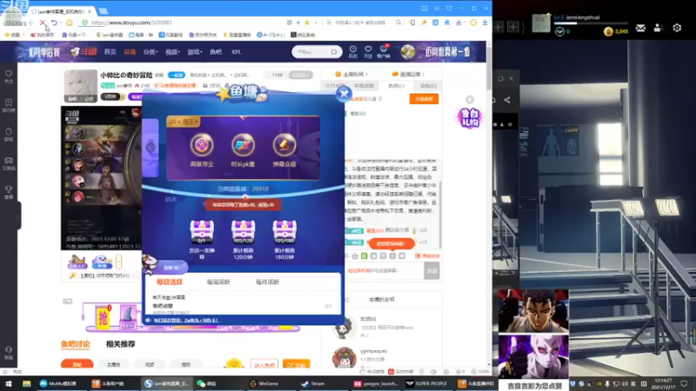The height and width of the screenshot is (391, 696).
Task: Click orange 开通贵族 button in chat panel
Action: (424, 99)
